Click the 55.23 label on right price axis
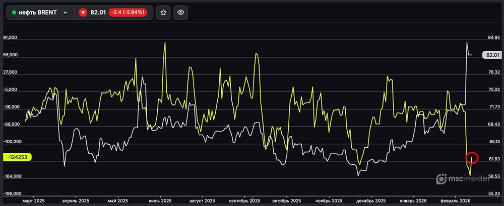Screen dimensions: 504x206 [x=493, y=194]
